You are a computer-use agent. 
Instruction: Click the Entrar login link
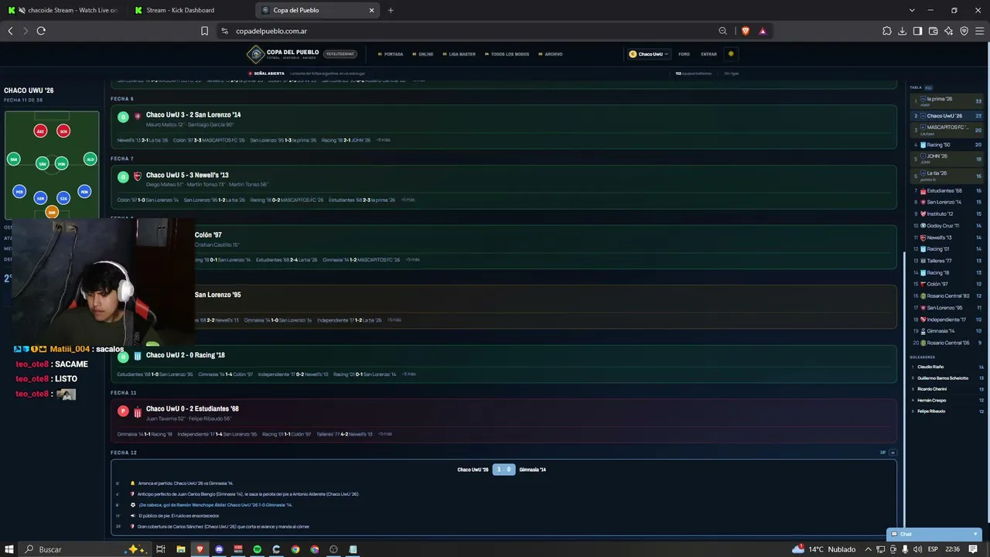708,54
